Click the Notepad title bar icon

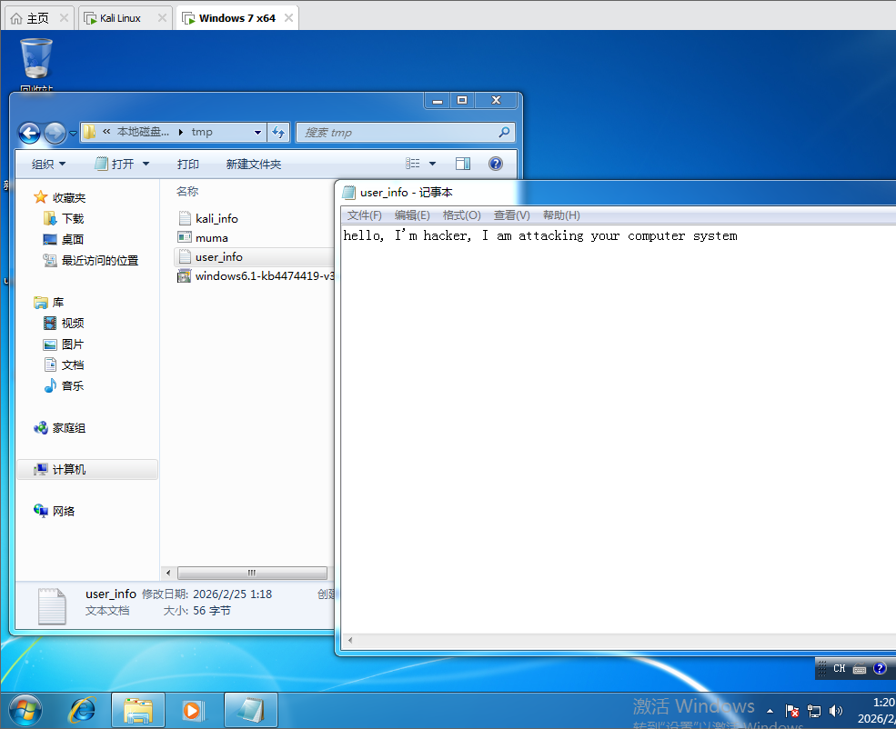click(x=348, y=193)
